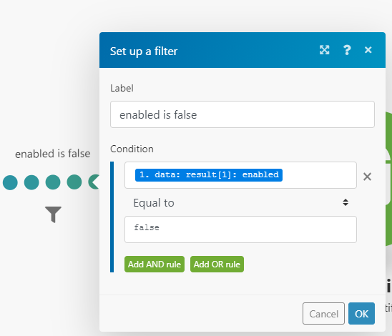Screen dimensions: 392x336
Task: Focus the Label field containing enabled is false
Action: coord(242,114)
